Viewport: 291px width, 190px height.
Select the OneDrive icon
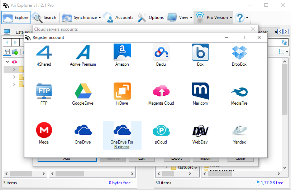(83, 130)
